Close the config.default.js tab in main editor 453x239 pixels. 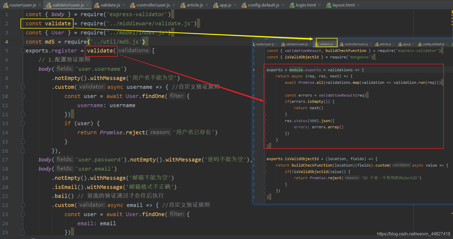coord(283,5)
